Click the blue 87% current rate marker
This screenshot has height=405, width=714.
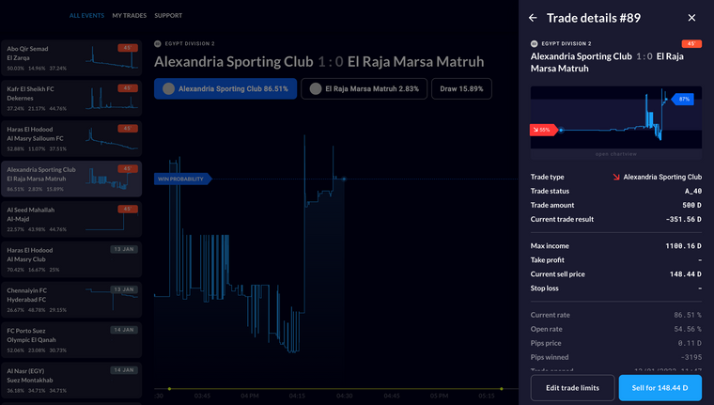click(682, 98)
